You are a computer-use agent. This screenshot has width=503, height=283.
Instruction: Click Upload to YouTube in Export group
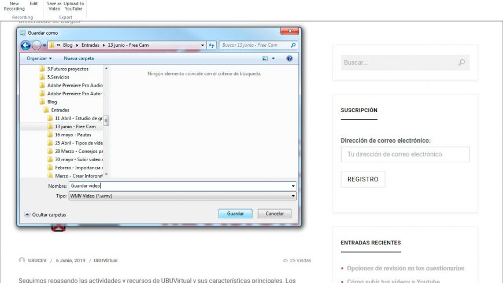click(74, 6)
